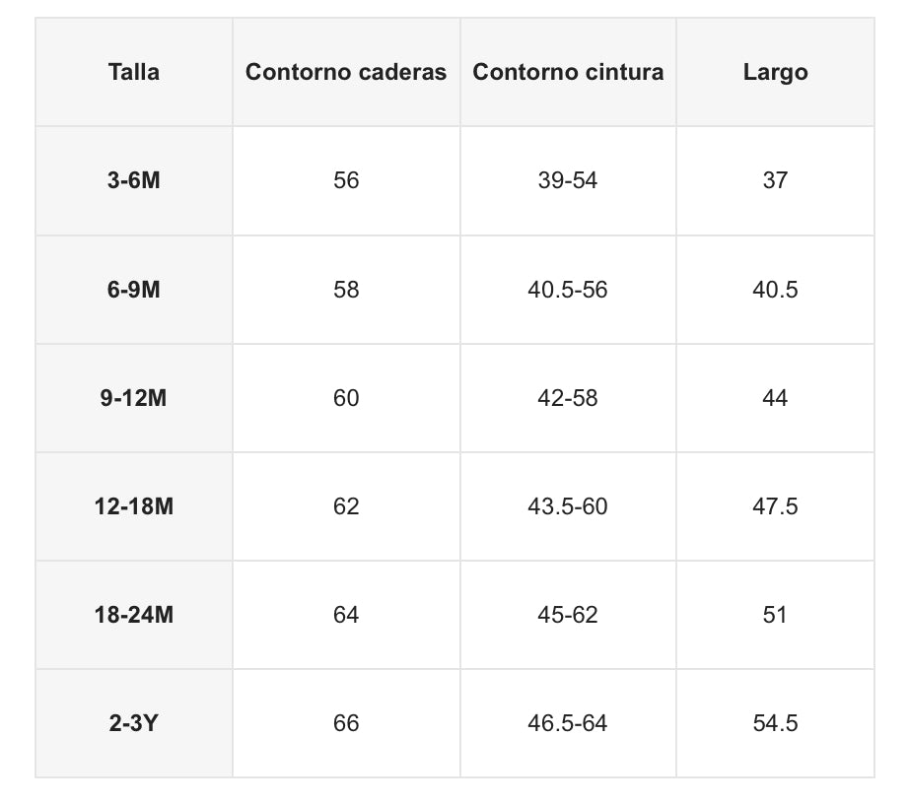Select hip value 66 in 2-3Y row
The image size is (909, 804).
[x=346, y=723]
